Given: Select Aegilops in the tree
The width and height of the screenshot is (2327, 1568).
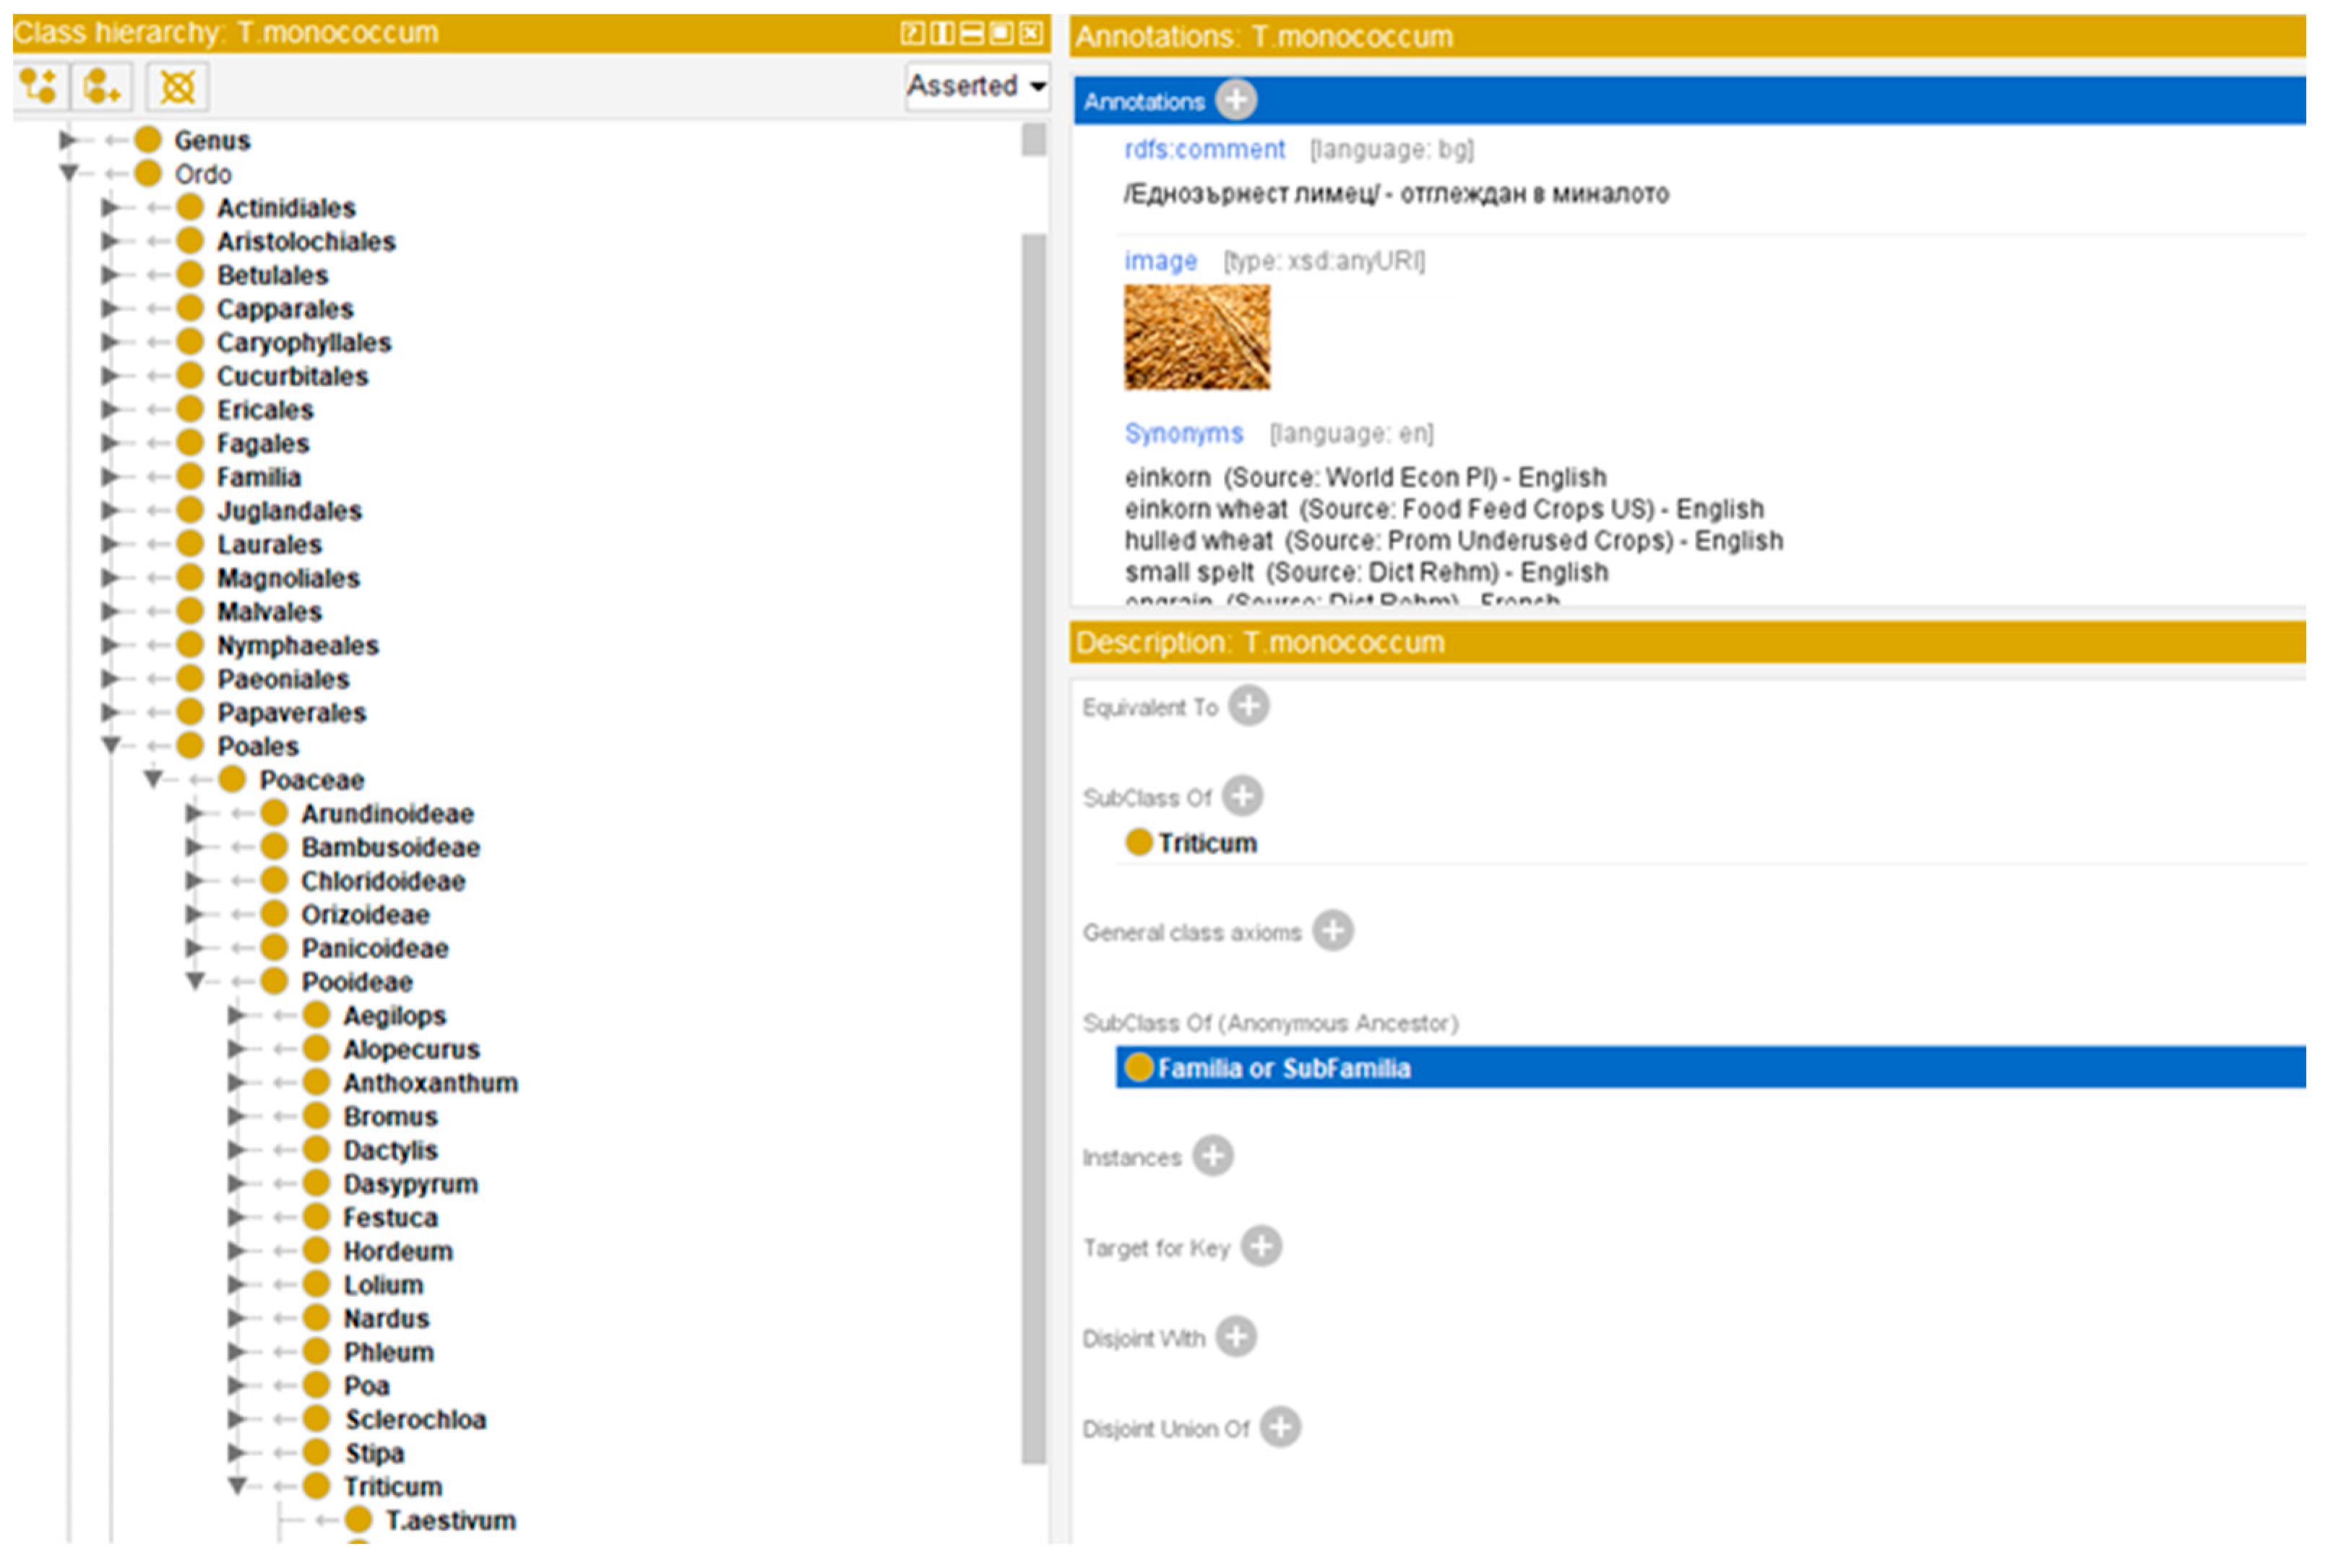Looking at the screenshot, I should (394, 1016).
